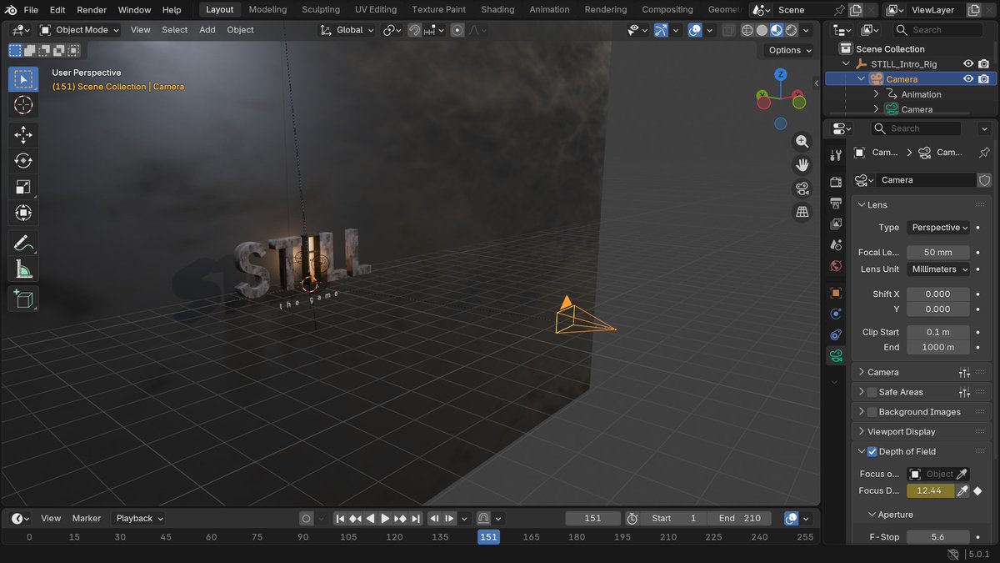
Task: Click the Focus Distance 12.44 field
Action: coord(930,490)
